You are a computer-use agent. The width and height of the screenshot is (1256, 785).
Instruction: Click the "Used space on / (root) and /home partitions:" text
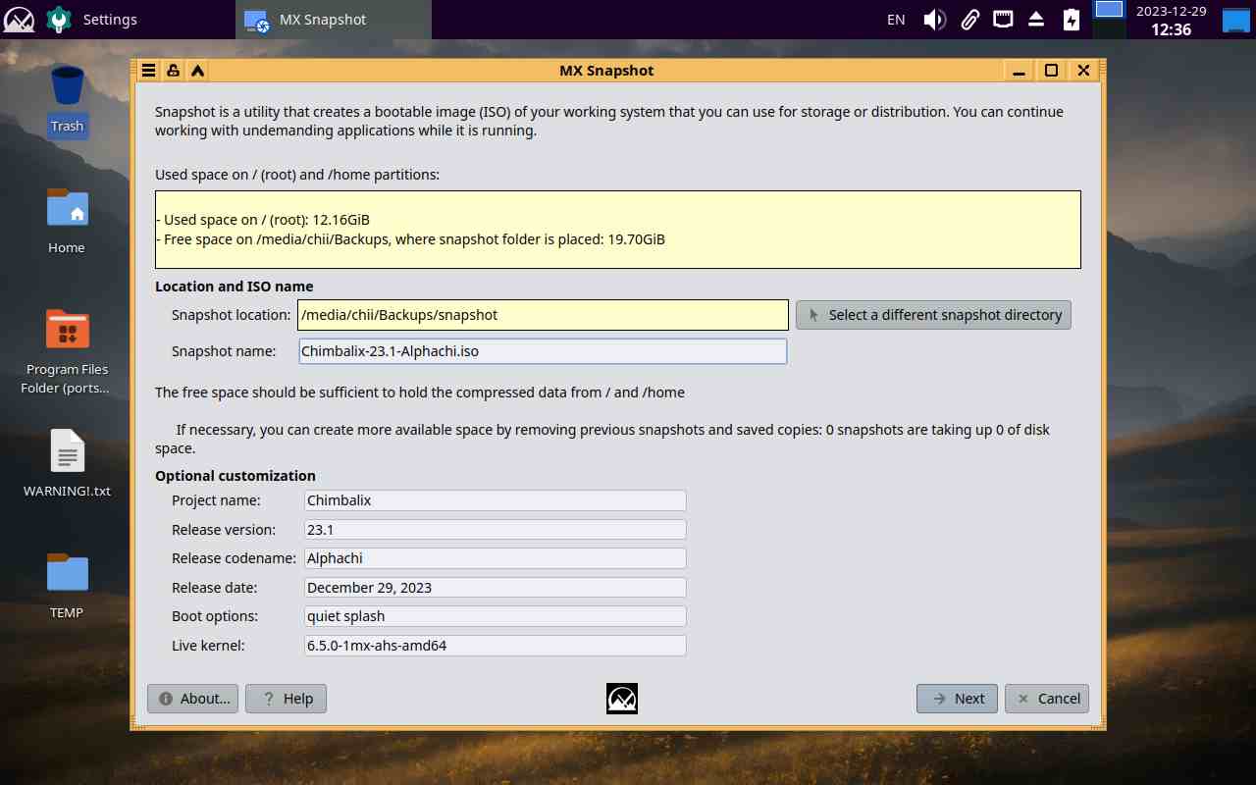(x=297, y=176)
